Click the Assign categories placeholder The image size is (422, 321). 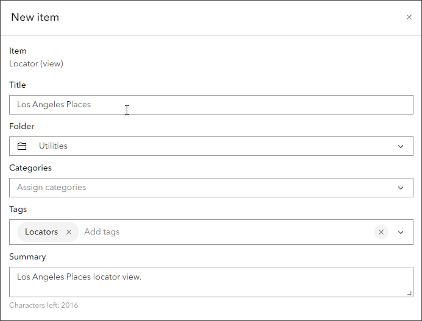tap(52, 188)
